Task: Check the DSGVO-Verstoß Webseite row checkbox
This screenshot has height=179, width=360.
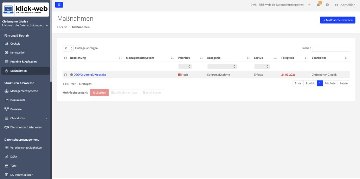Action: click(65, 75)
